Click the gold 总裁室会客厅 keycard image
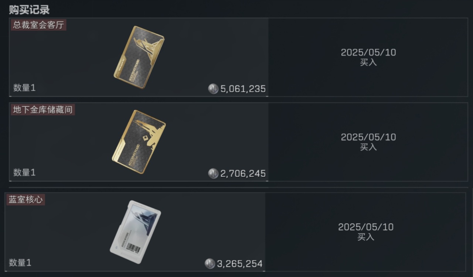The width and height of the screenshot is (473, 277). [139, 57]
